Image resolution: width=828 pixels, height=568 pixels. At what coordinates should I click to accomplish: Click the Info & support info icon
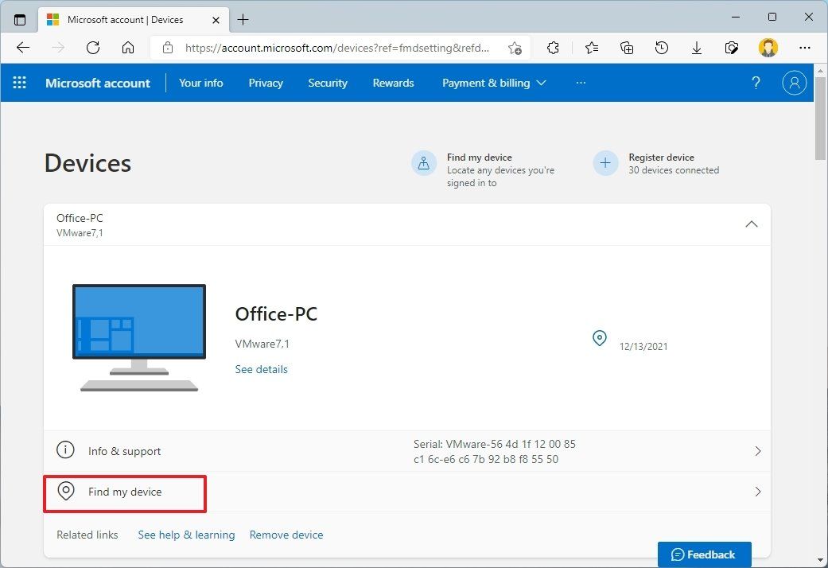coord(65,449)
